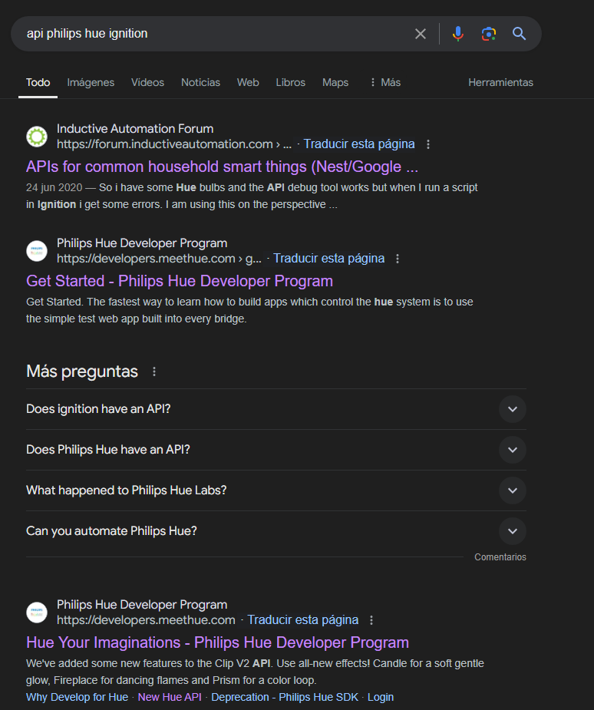Start voice search with the microphone icon
The width and height of the screenshot is (594, 710).
pos(457,34)
